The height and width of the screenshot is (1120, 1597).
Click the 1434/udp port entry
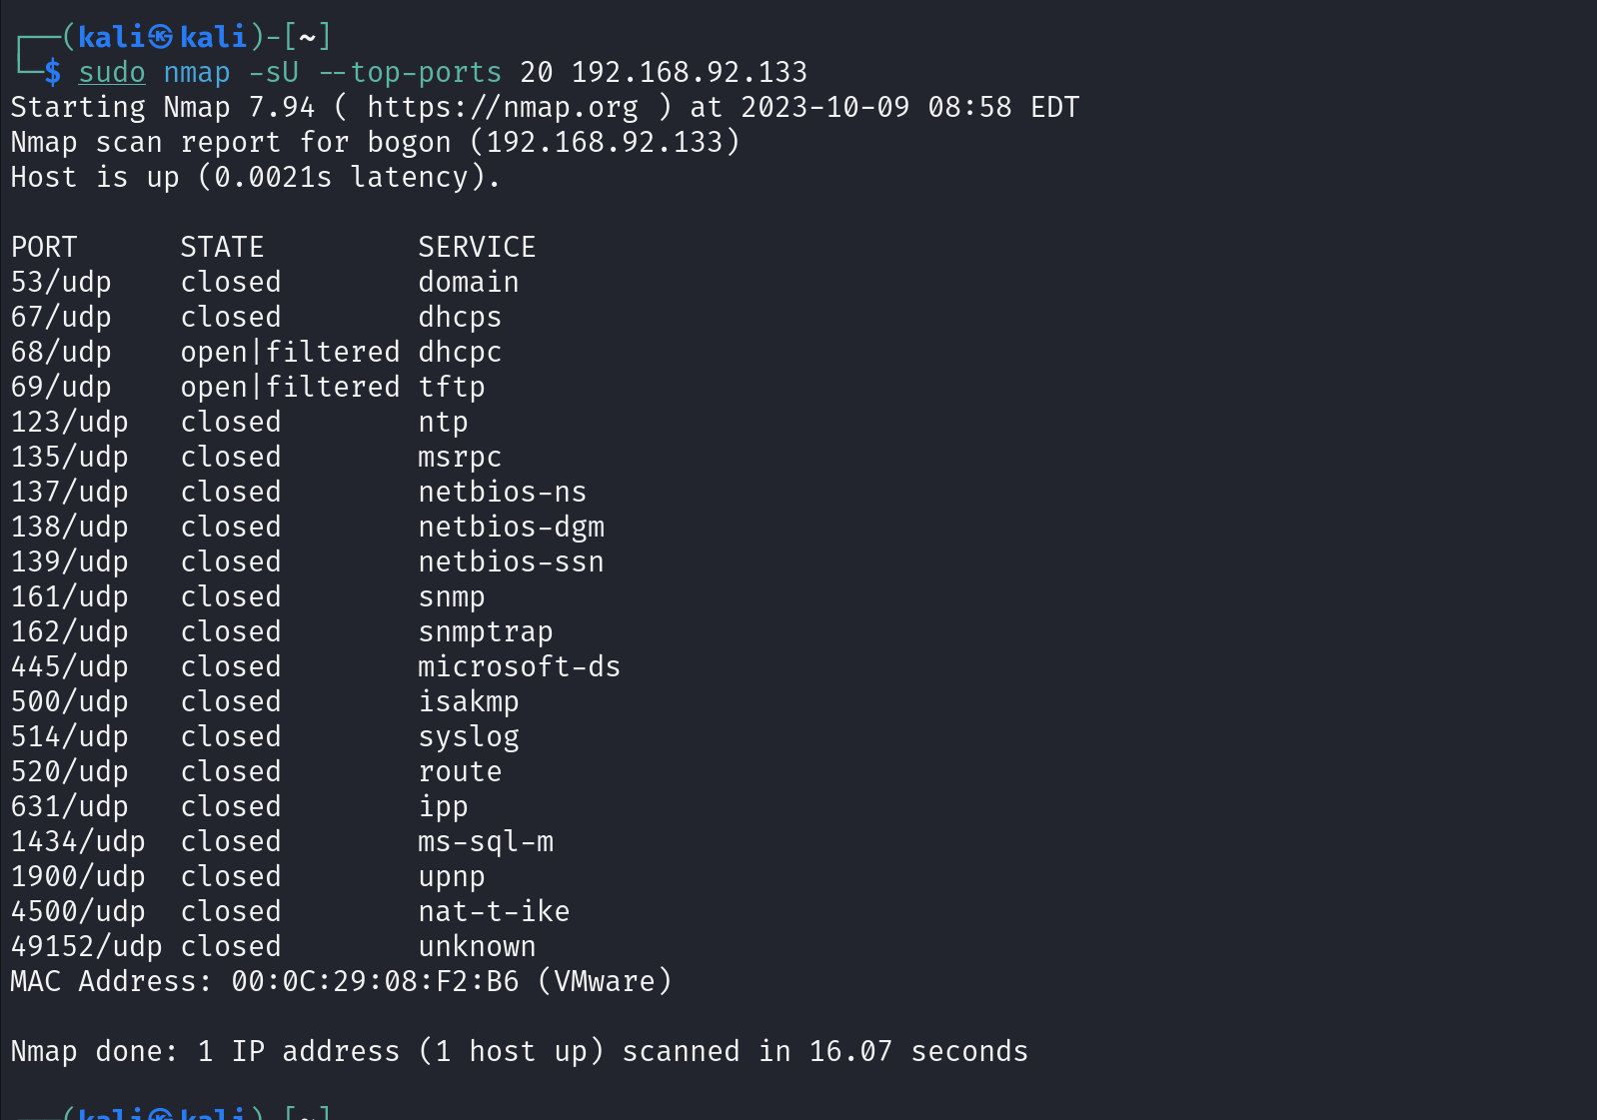[78, 841]
